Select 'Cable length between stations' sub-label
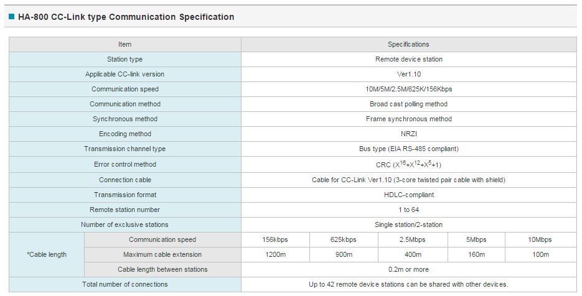This screenshot has height=296, width=582. click(x=162, y=269)
